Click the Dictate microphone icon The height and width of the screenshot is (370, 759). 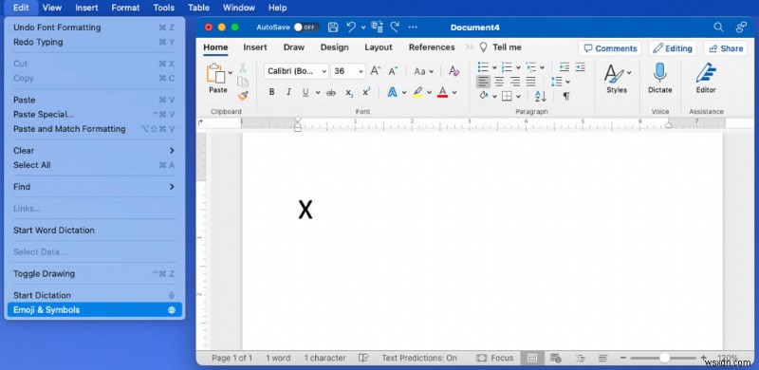(659, 73)
